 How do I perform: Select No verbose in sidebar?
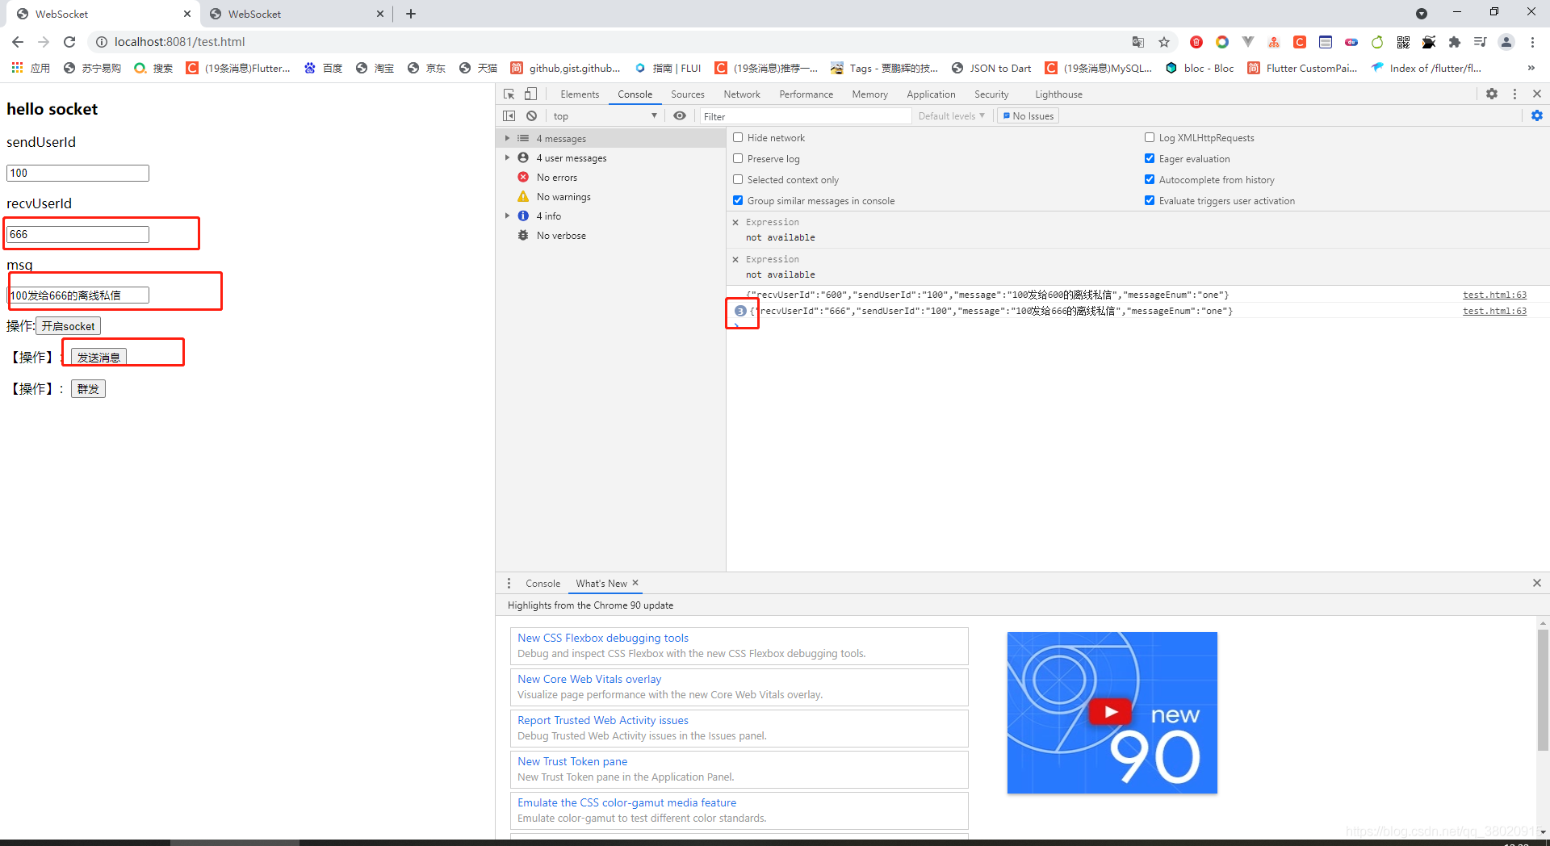click(x=561, y=236)
